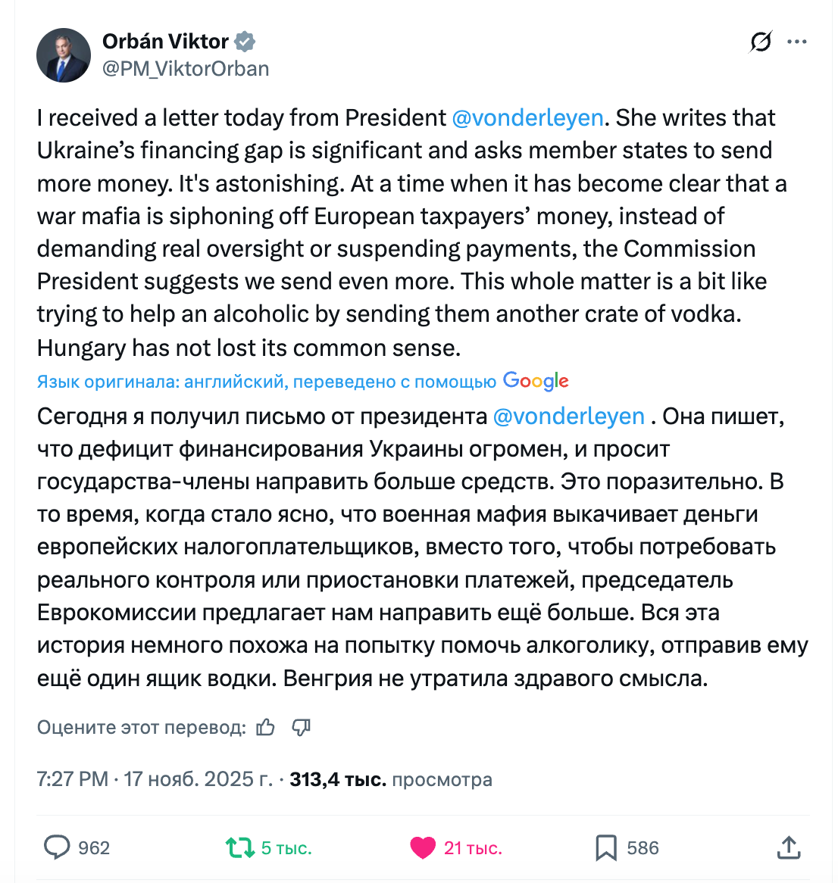Open @vonderleyen mention in Russian translation

(x=568, y=417)
